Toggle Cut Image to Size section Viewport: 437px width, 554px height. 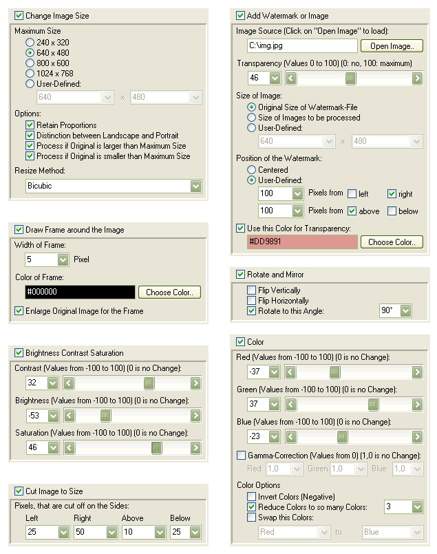[x=19, y=491]
